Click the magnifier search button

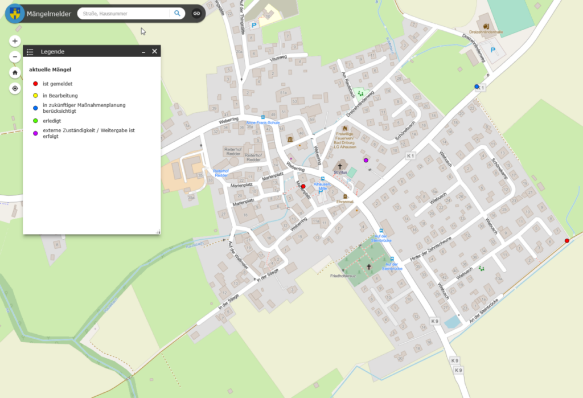(178, 13)
